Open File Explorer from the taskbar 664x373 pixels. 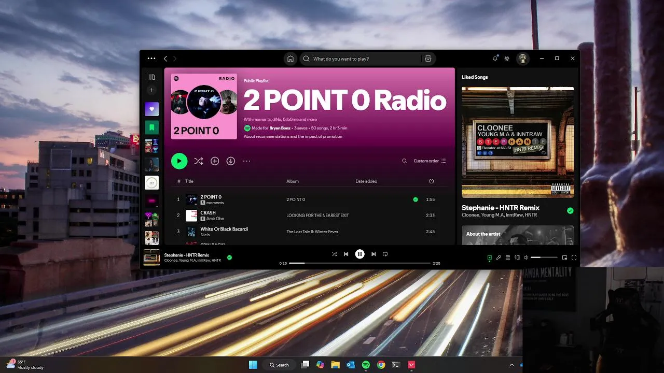point(335,365)
